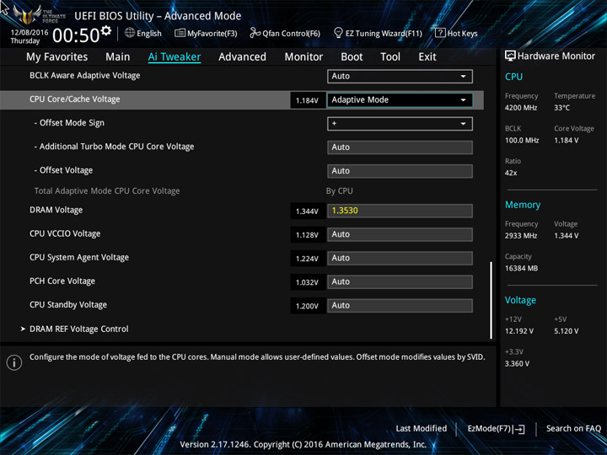
Task: Click the EZ Tuning Wizard lightbulb icon
Action: [338, 33]
